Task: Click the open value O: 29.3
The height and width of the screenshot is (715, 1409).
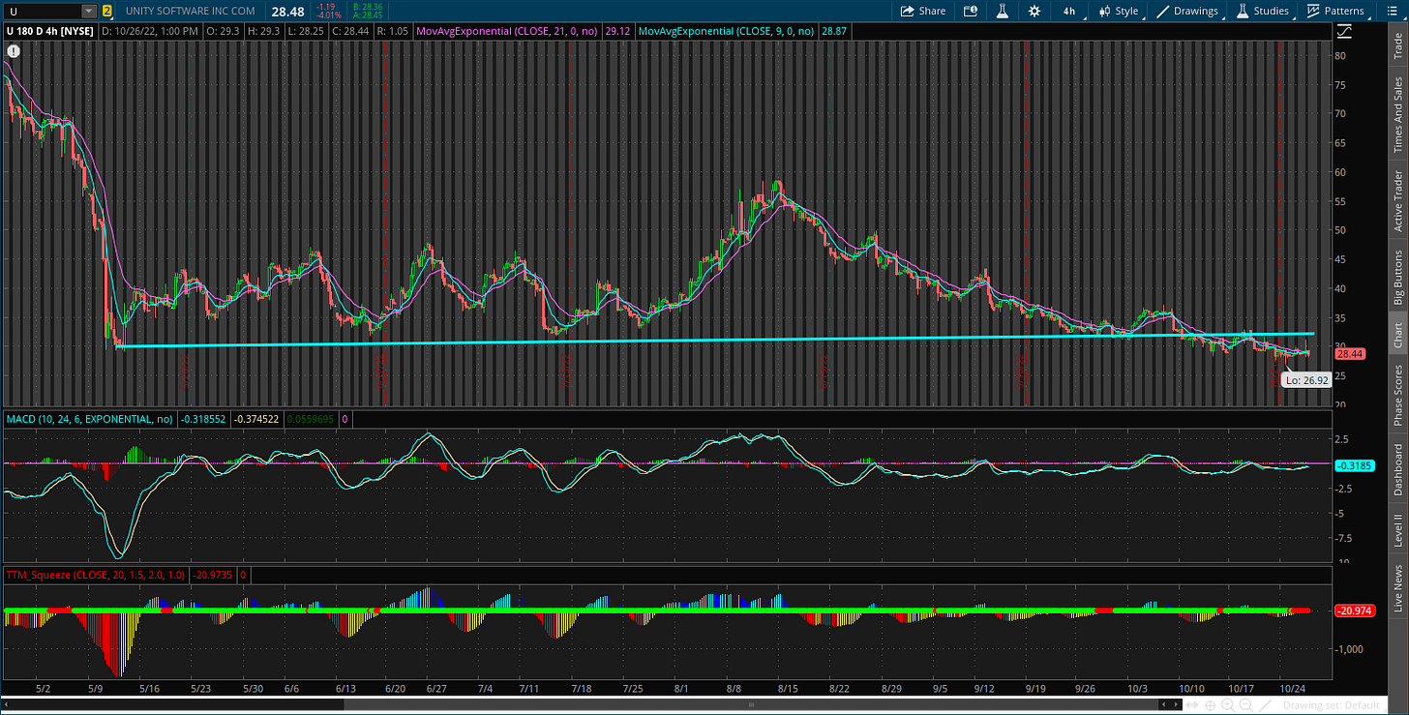Action: [x=222, y=32]
